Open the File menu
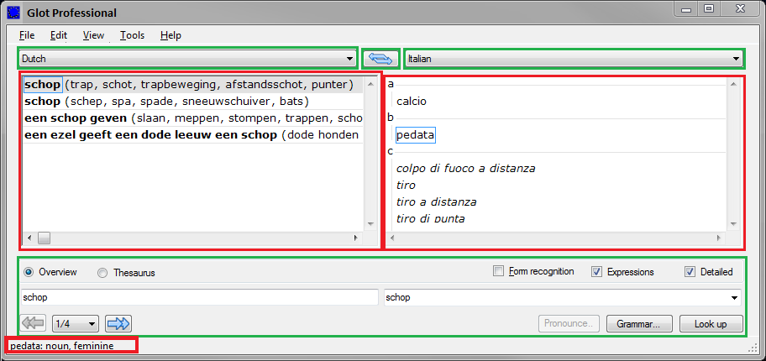 click(x=27, y=35)
